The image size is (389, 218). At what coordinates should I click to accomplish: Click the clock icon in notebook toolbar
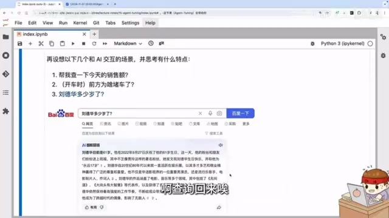[x=151, y=43]
